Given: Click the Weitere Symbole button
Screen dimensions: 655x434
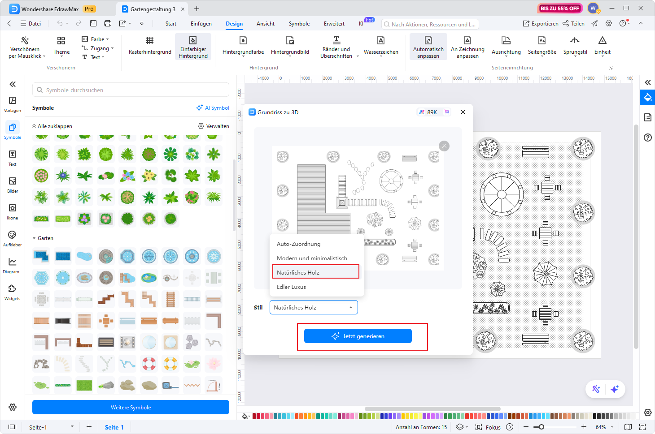Looking at the screenshot, I should [131, 408].
